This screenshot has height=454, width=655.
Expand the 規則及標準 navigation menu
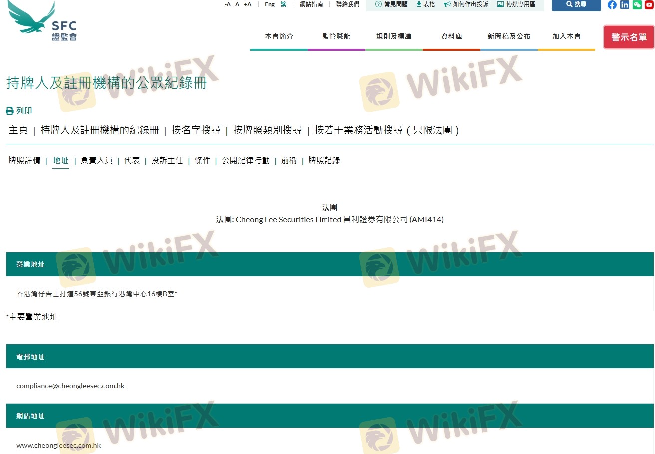pyautogui.click(x=394, y=36)
